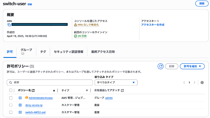
Task: Open the セキュリティ認証情報 tab
Action: (x=69, y=52)
